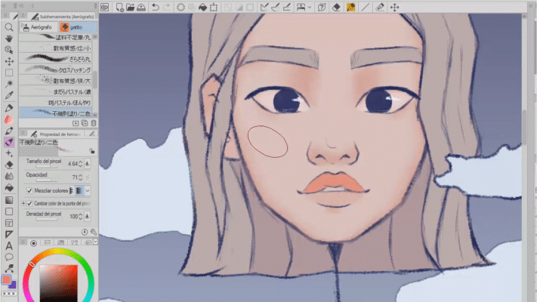Import sub tool material download icon
Viewport: 537px width, 302px height.
[76, 123]
